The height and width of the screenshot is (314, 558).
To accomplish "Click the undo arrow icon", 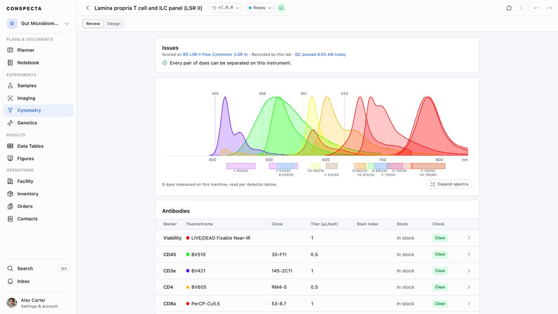I will pyautogui.click(x=537, y=8).
